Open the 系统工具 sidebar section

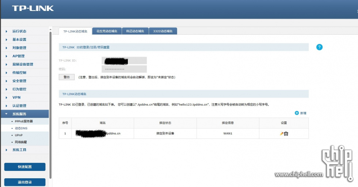25,150
